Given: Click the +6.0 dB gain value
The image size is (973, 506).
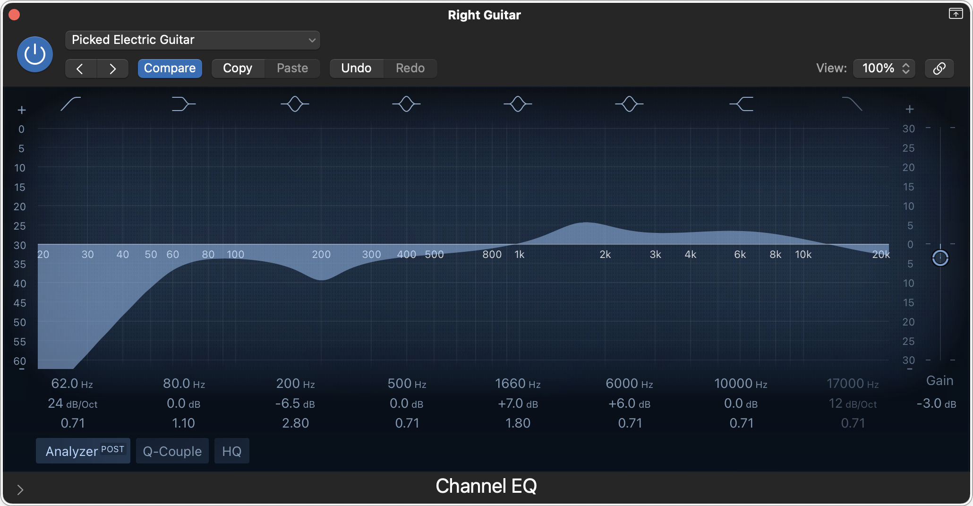Looking at the screenshot, I should tap(630, 403).
